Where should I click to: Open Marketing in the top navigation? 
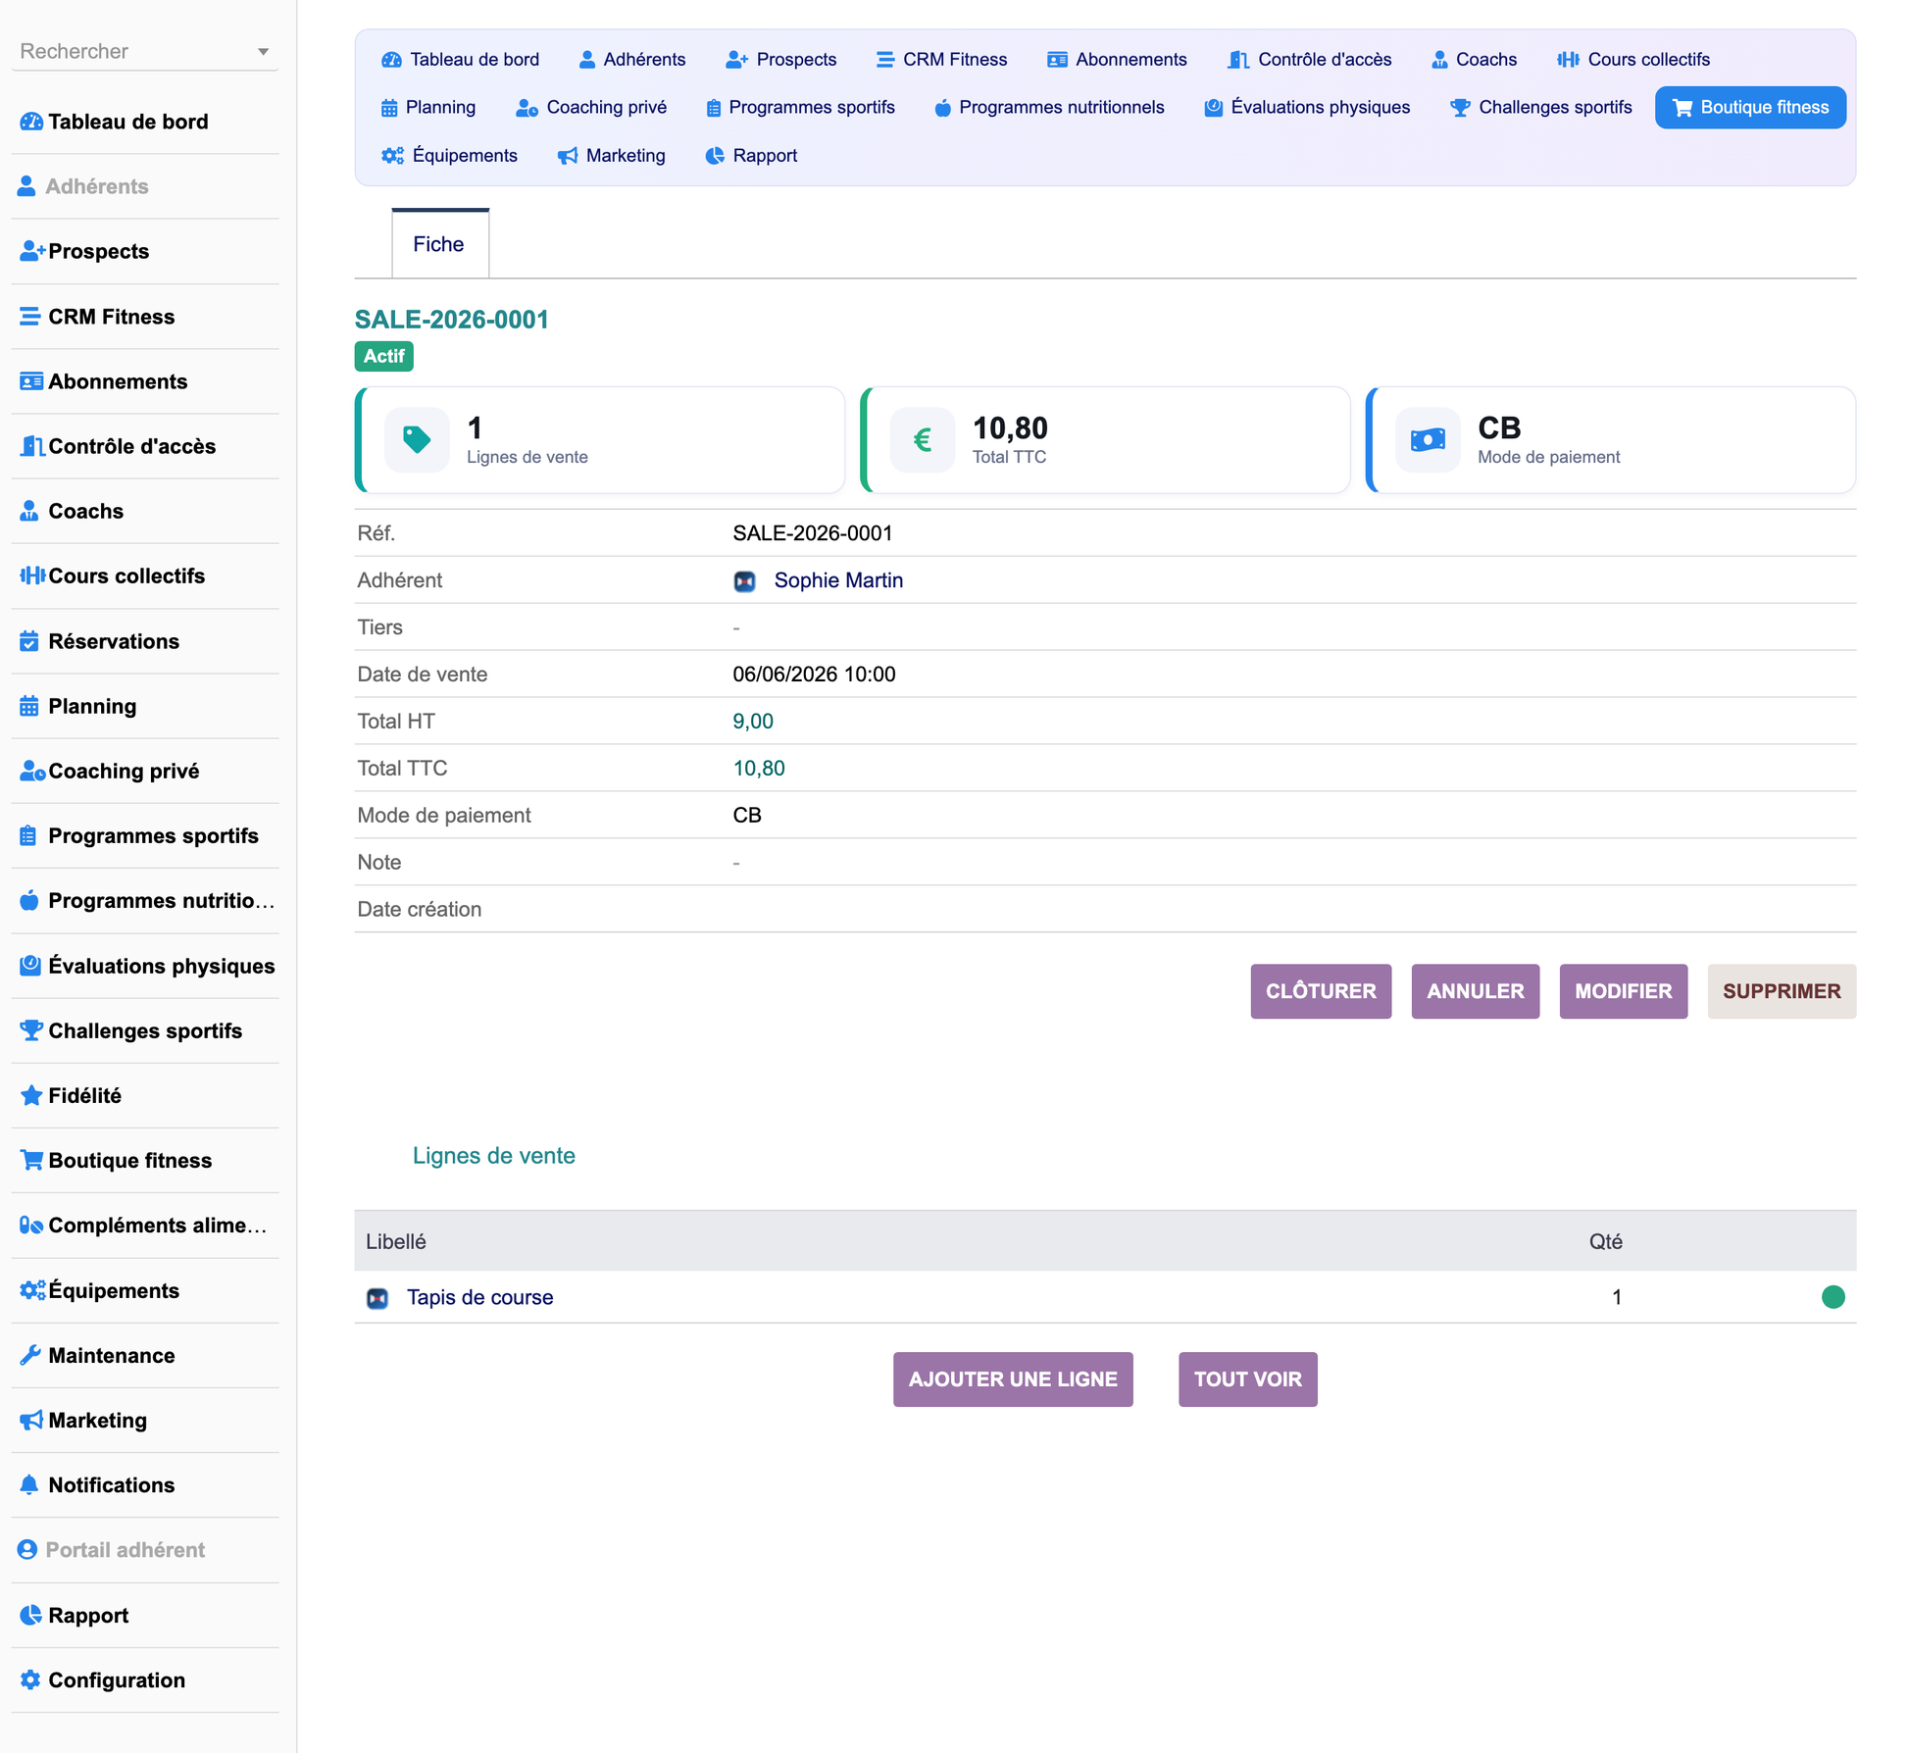612,156
